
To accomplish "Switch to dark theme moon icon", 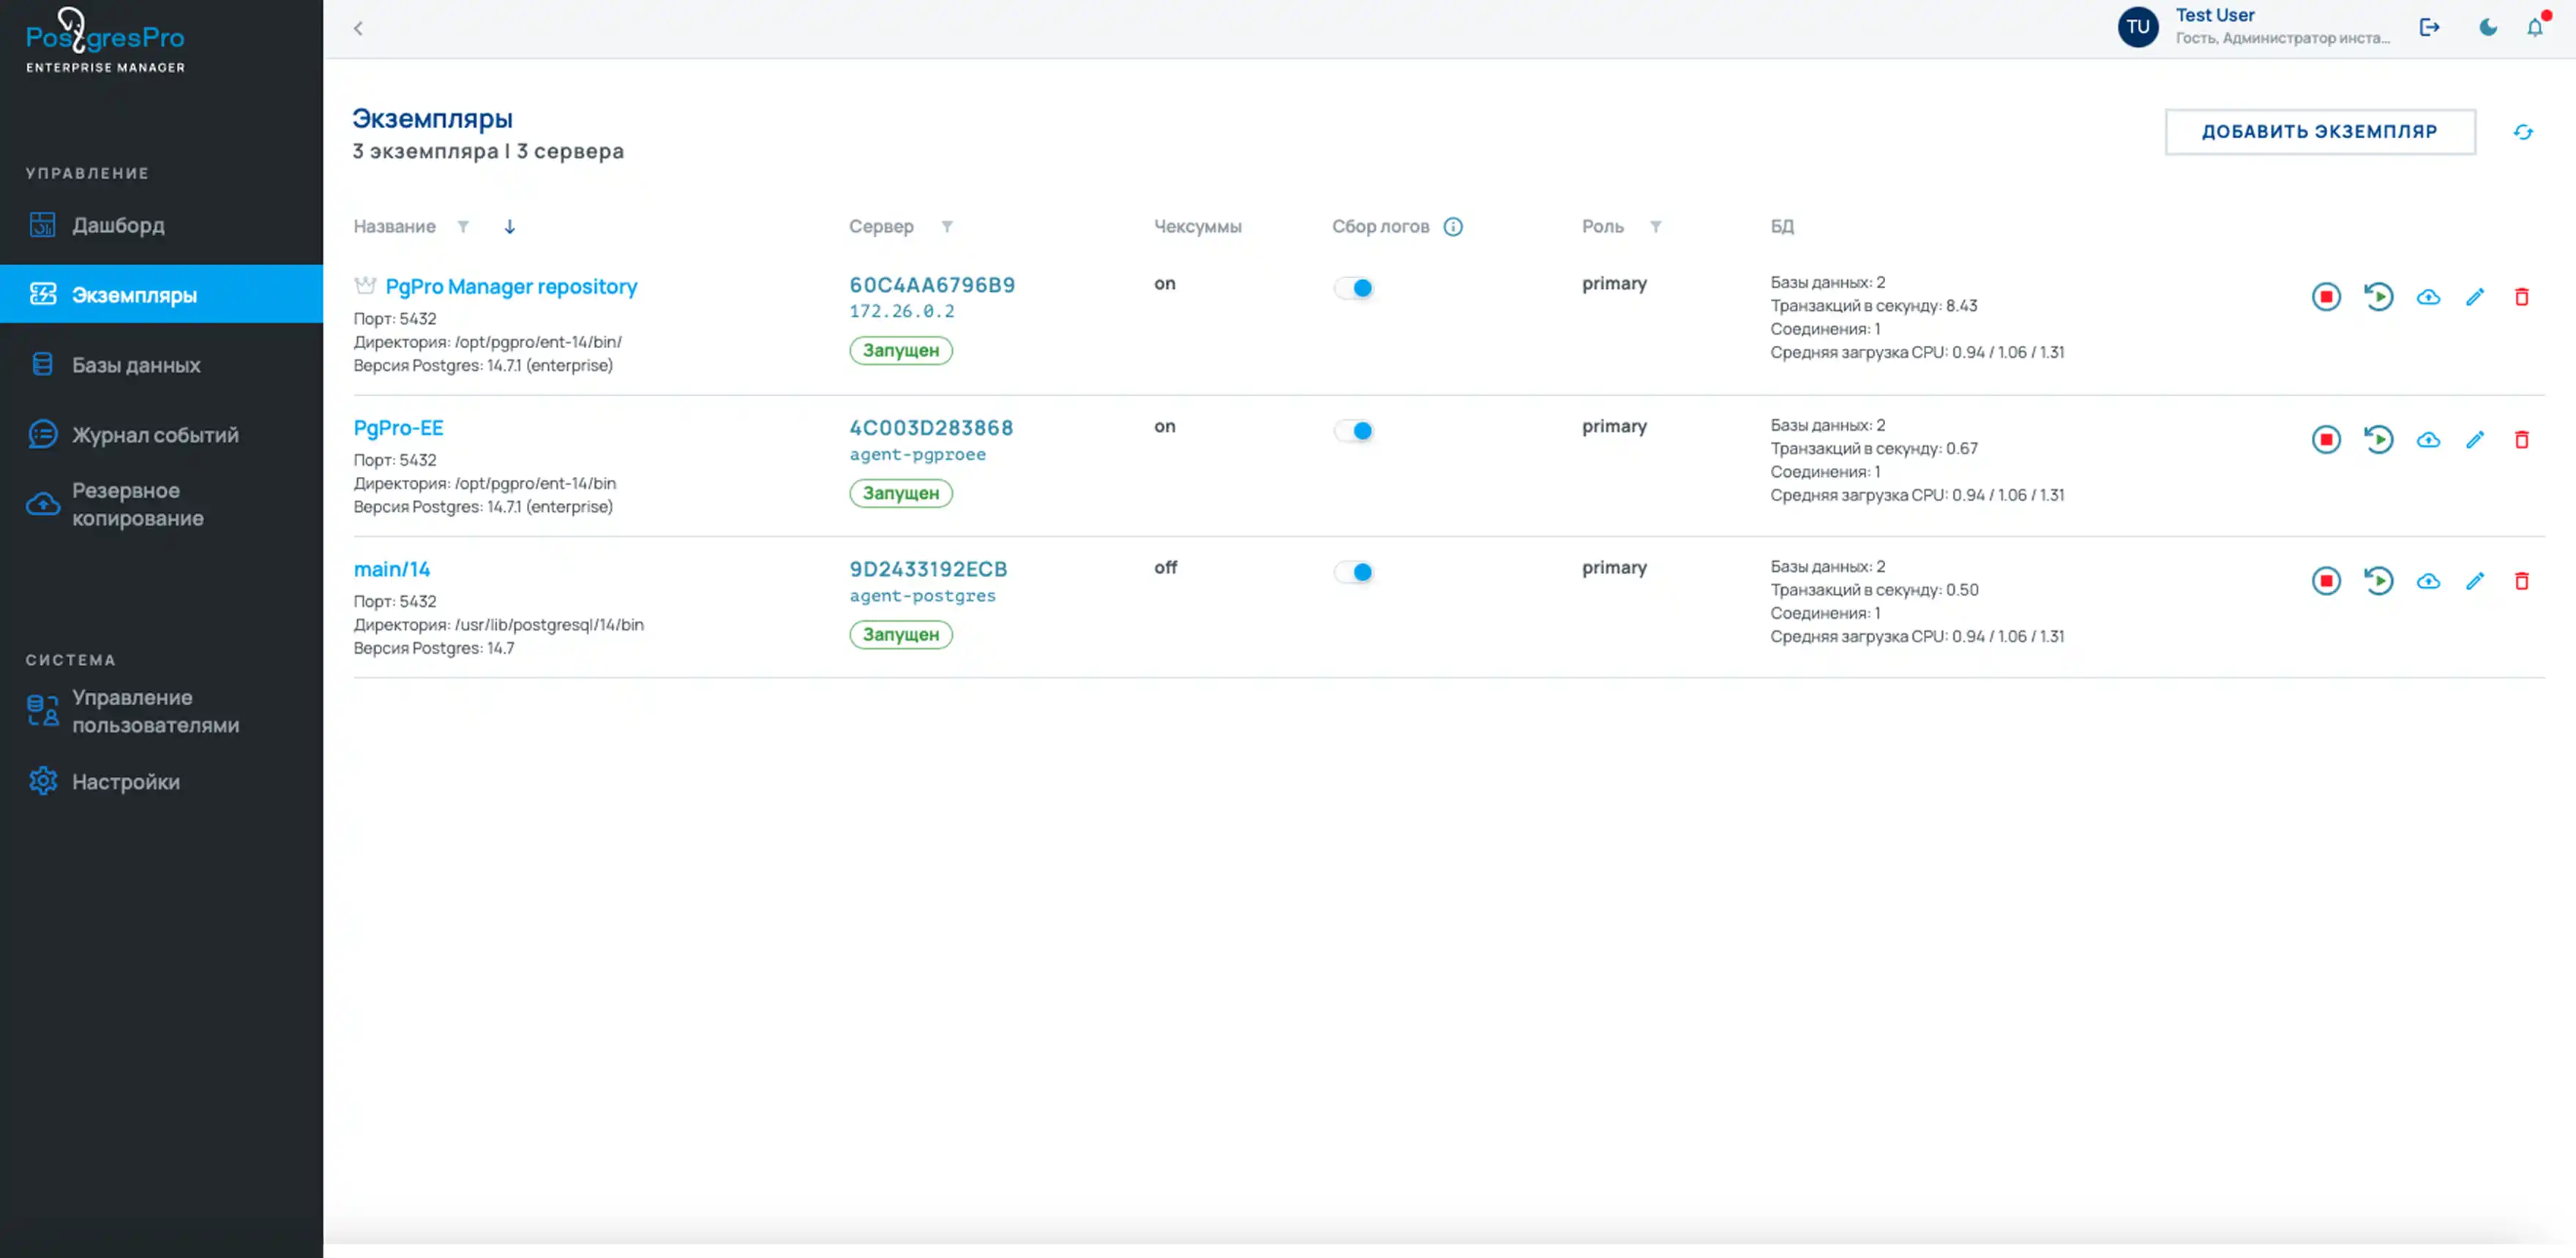I will pyautogui.click(x=2488, y=28).
